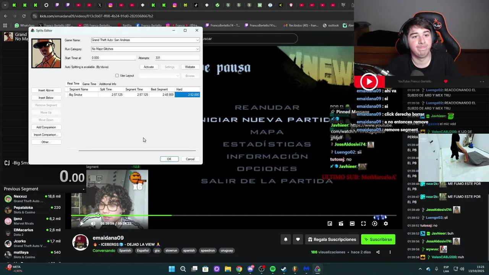This screenshot has width=489, height=275.
Task: Click the Activate auto splitting button
Action: coord(149,67)
